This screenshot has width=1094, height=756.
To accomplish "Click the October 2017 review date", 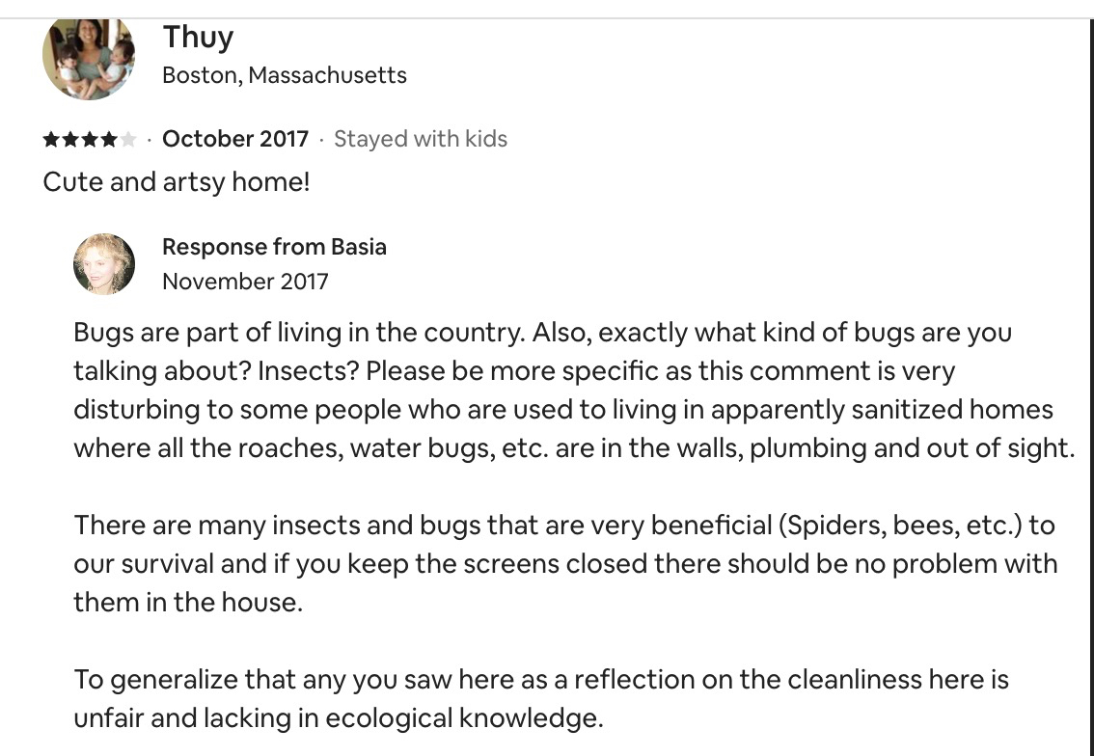I will (x=235, y=139).
